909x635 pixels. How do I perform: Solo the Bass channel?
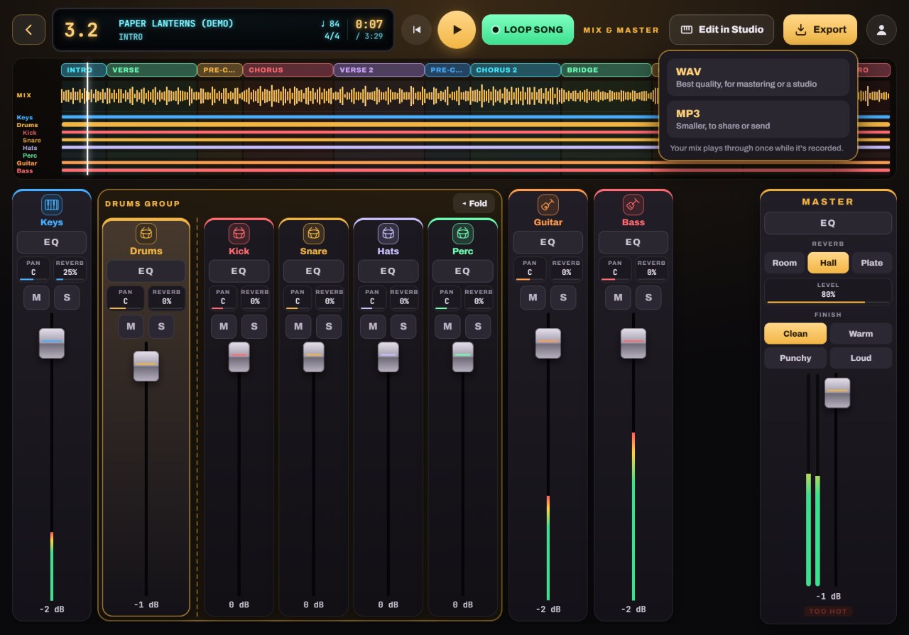(x=648, y=298)
